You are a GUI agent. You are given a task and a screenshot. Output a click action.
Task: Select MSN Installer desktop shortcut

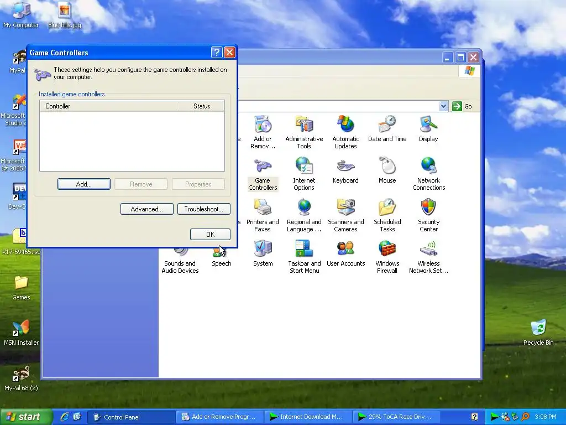[21, 333]
